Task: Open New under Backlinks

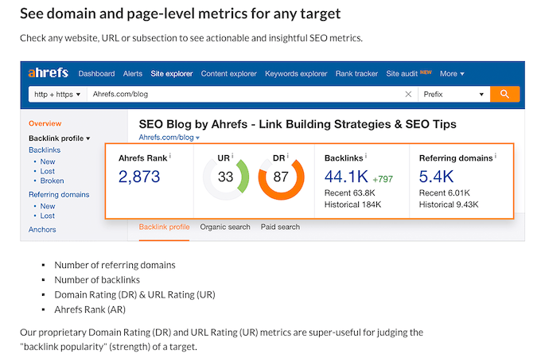Action: click(48, 161)
